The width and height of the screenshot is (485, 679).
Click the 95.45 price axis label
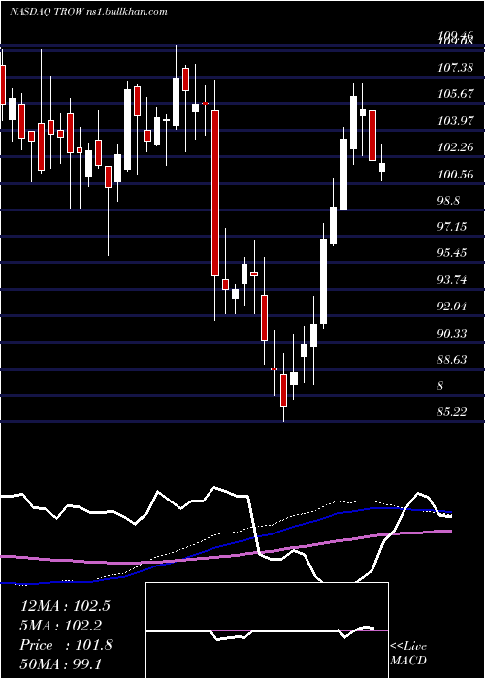pyautogui.click(x=453, y=253)
